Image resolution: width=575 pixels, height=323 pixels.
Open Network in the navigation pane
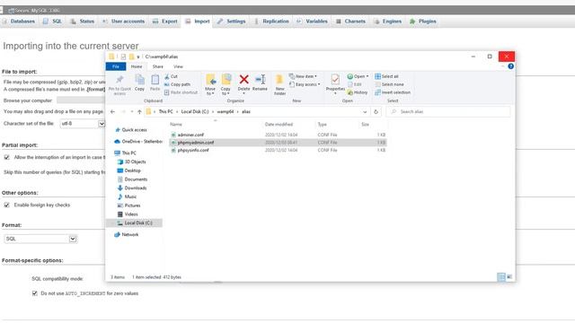(126, 234)
